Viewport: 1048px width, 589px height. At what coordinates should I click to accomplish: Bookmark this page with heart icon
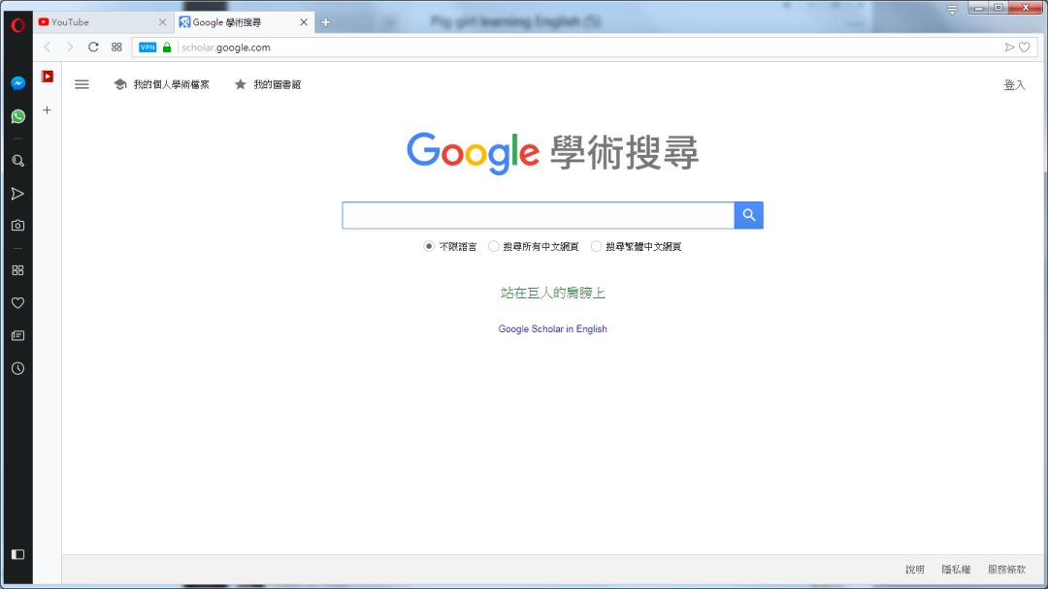point(1024,47)
